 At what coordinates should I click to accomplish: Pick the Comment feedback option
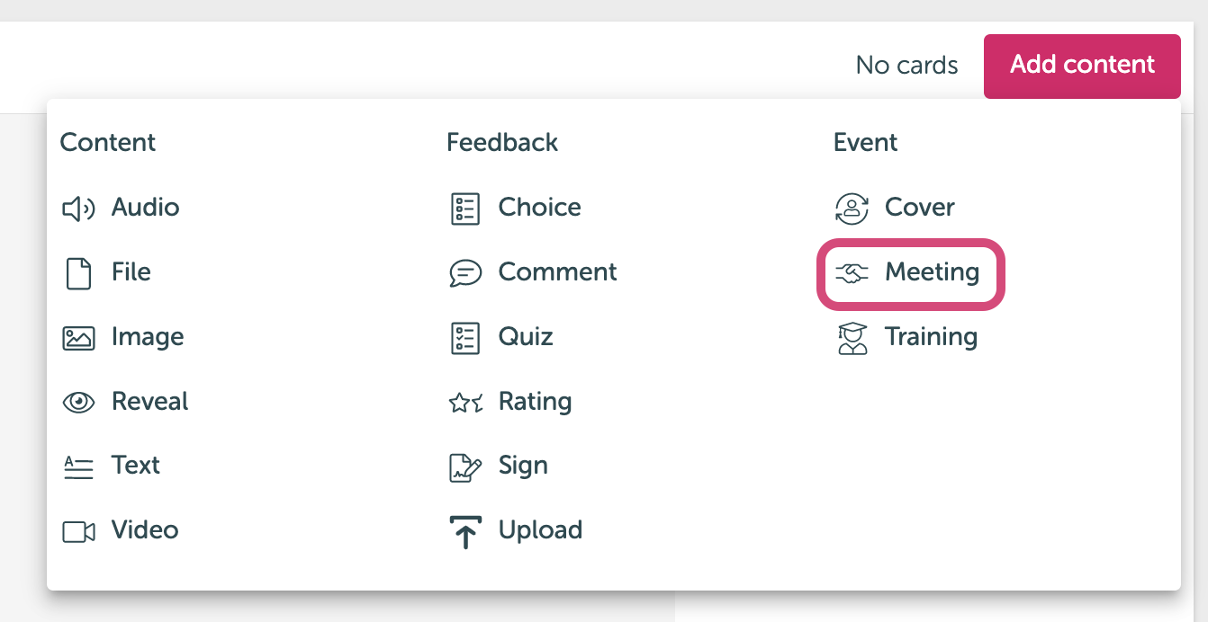point(533,272)
